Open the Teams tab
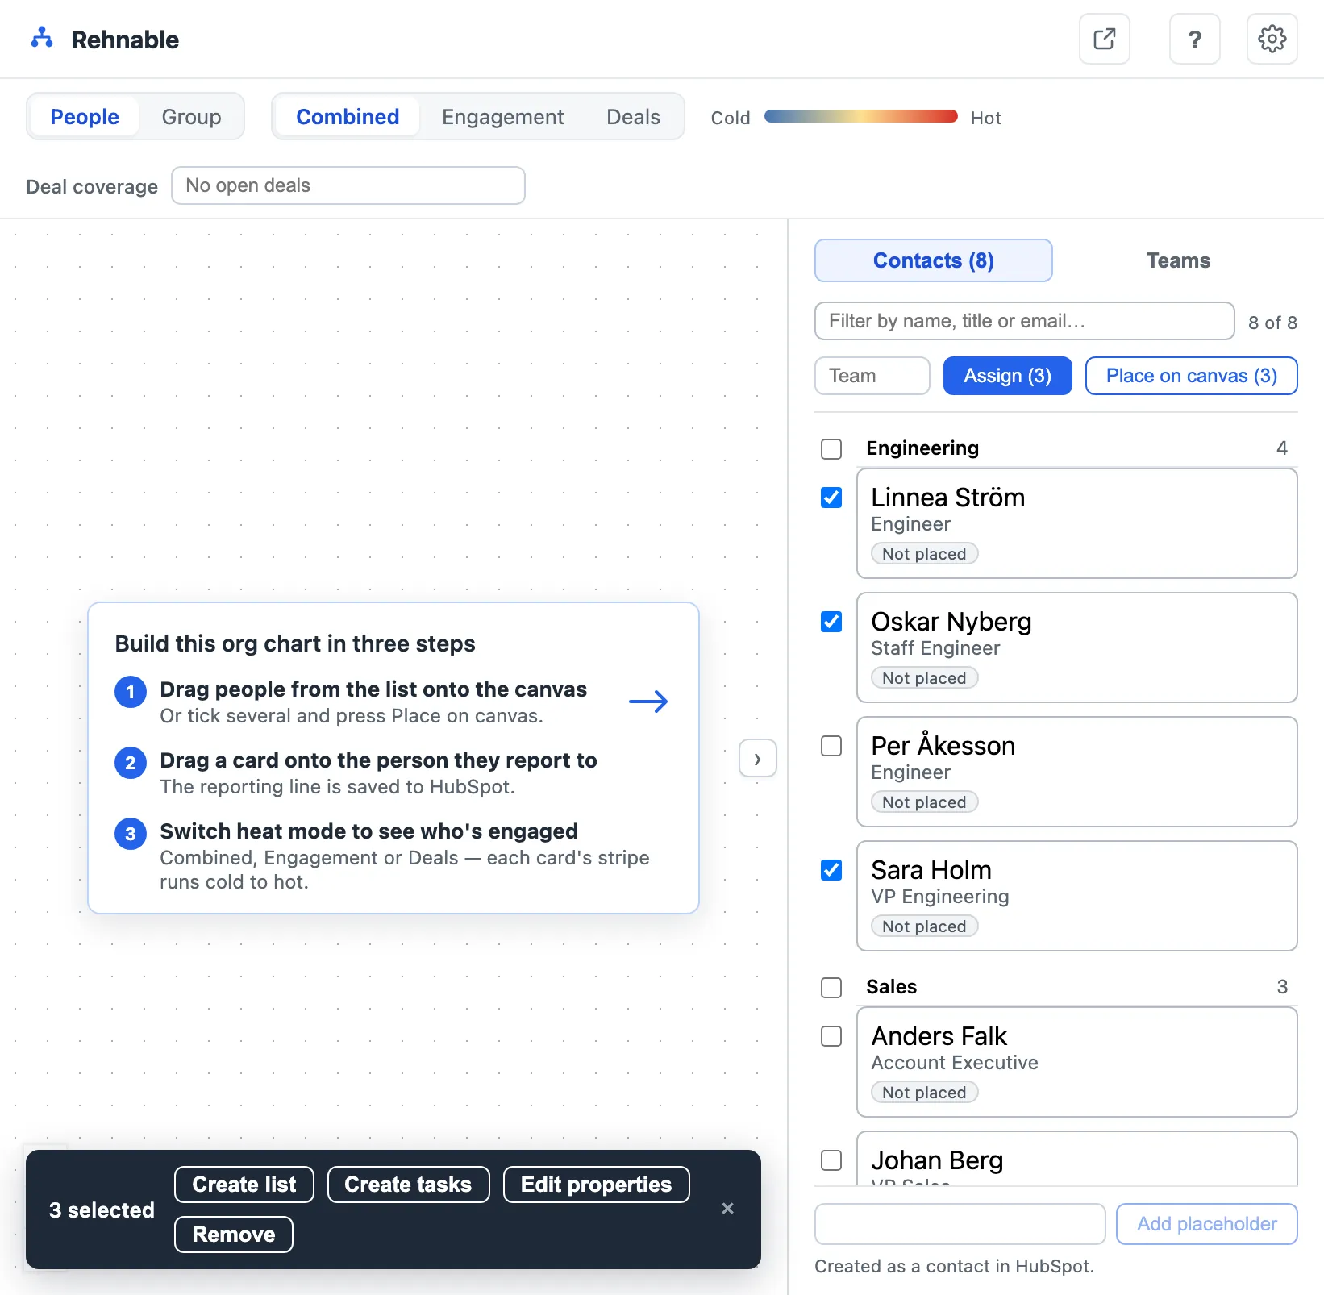Viewport: 1324px width, 1295px height. click(1179, 260)
